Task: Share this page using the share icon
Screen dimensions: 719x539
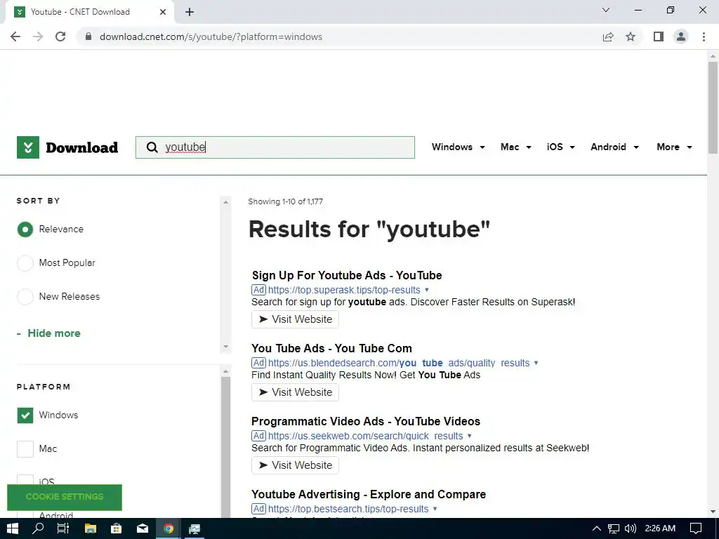Action: (608, 36)
